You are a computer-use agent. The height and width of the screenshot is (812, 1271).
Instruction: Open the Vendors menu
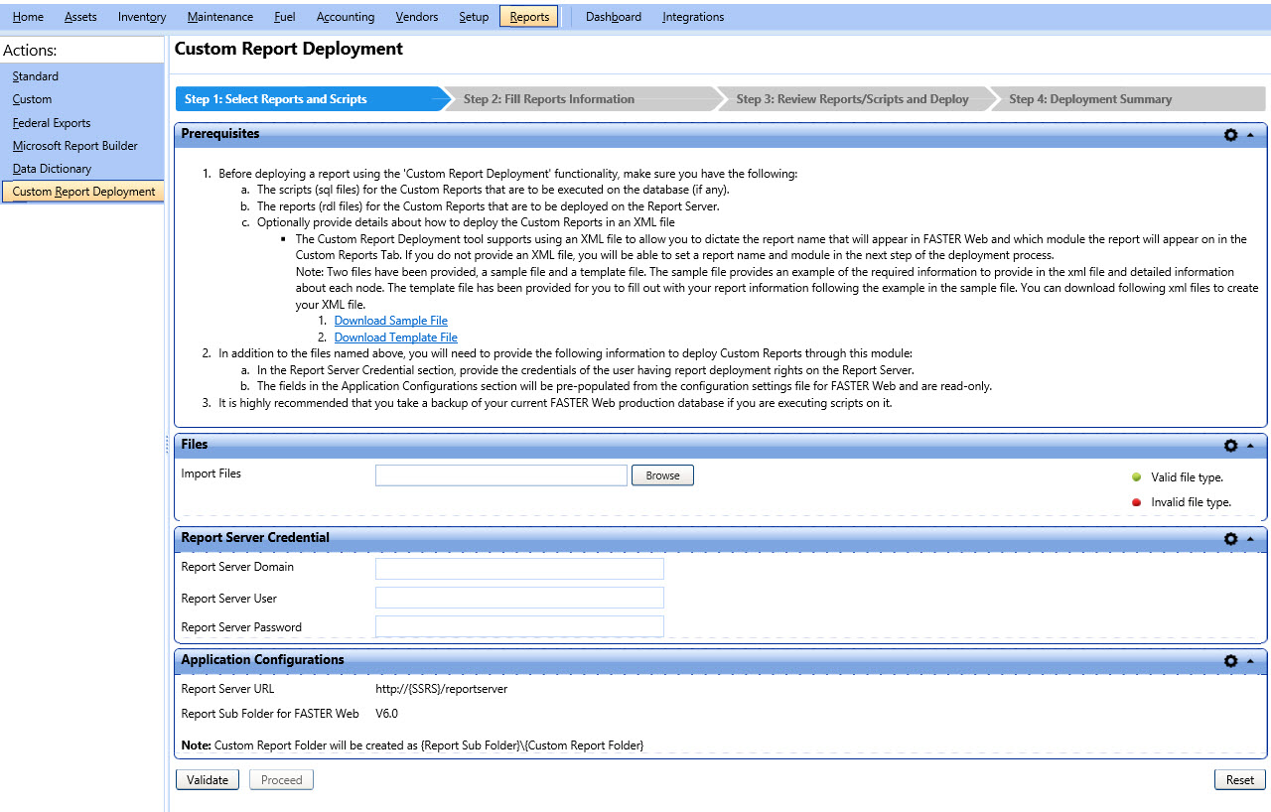point(417,17)
